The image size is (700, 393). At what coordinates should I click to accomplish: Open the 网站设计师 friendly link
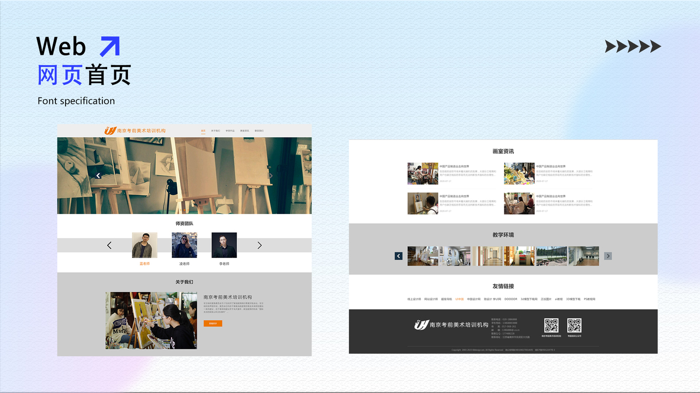point(431,299)
